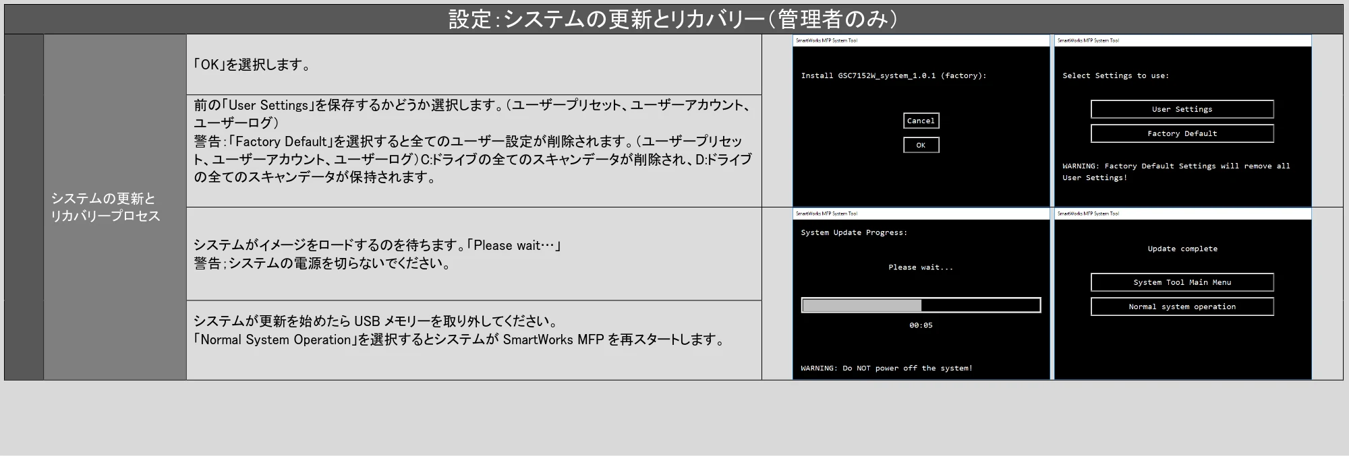Click the page title 設定:システムの更新とリカバリー
The width and height of the screenshot is (1349, 456).
pos(674,19)
